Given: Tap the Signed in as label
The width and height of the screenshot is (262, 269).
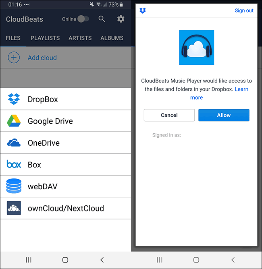Looking at the screenshot, I should click(x=166, y=135).
